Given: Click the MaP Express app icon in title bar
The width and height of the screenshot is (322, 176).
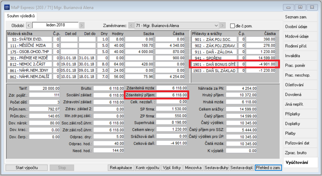Looking at the screenshot, I should click(7, 7).
